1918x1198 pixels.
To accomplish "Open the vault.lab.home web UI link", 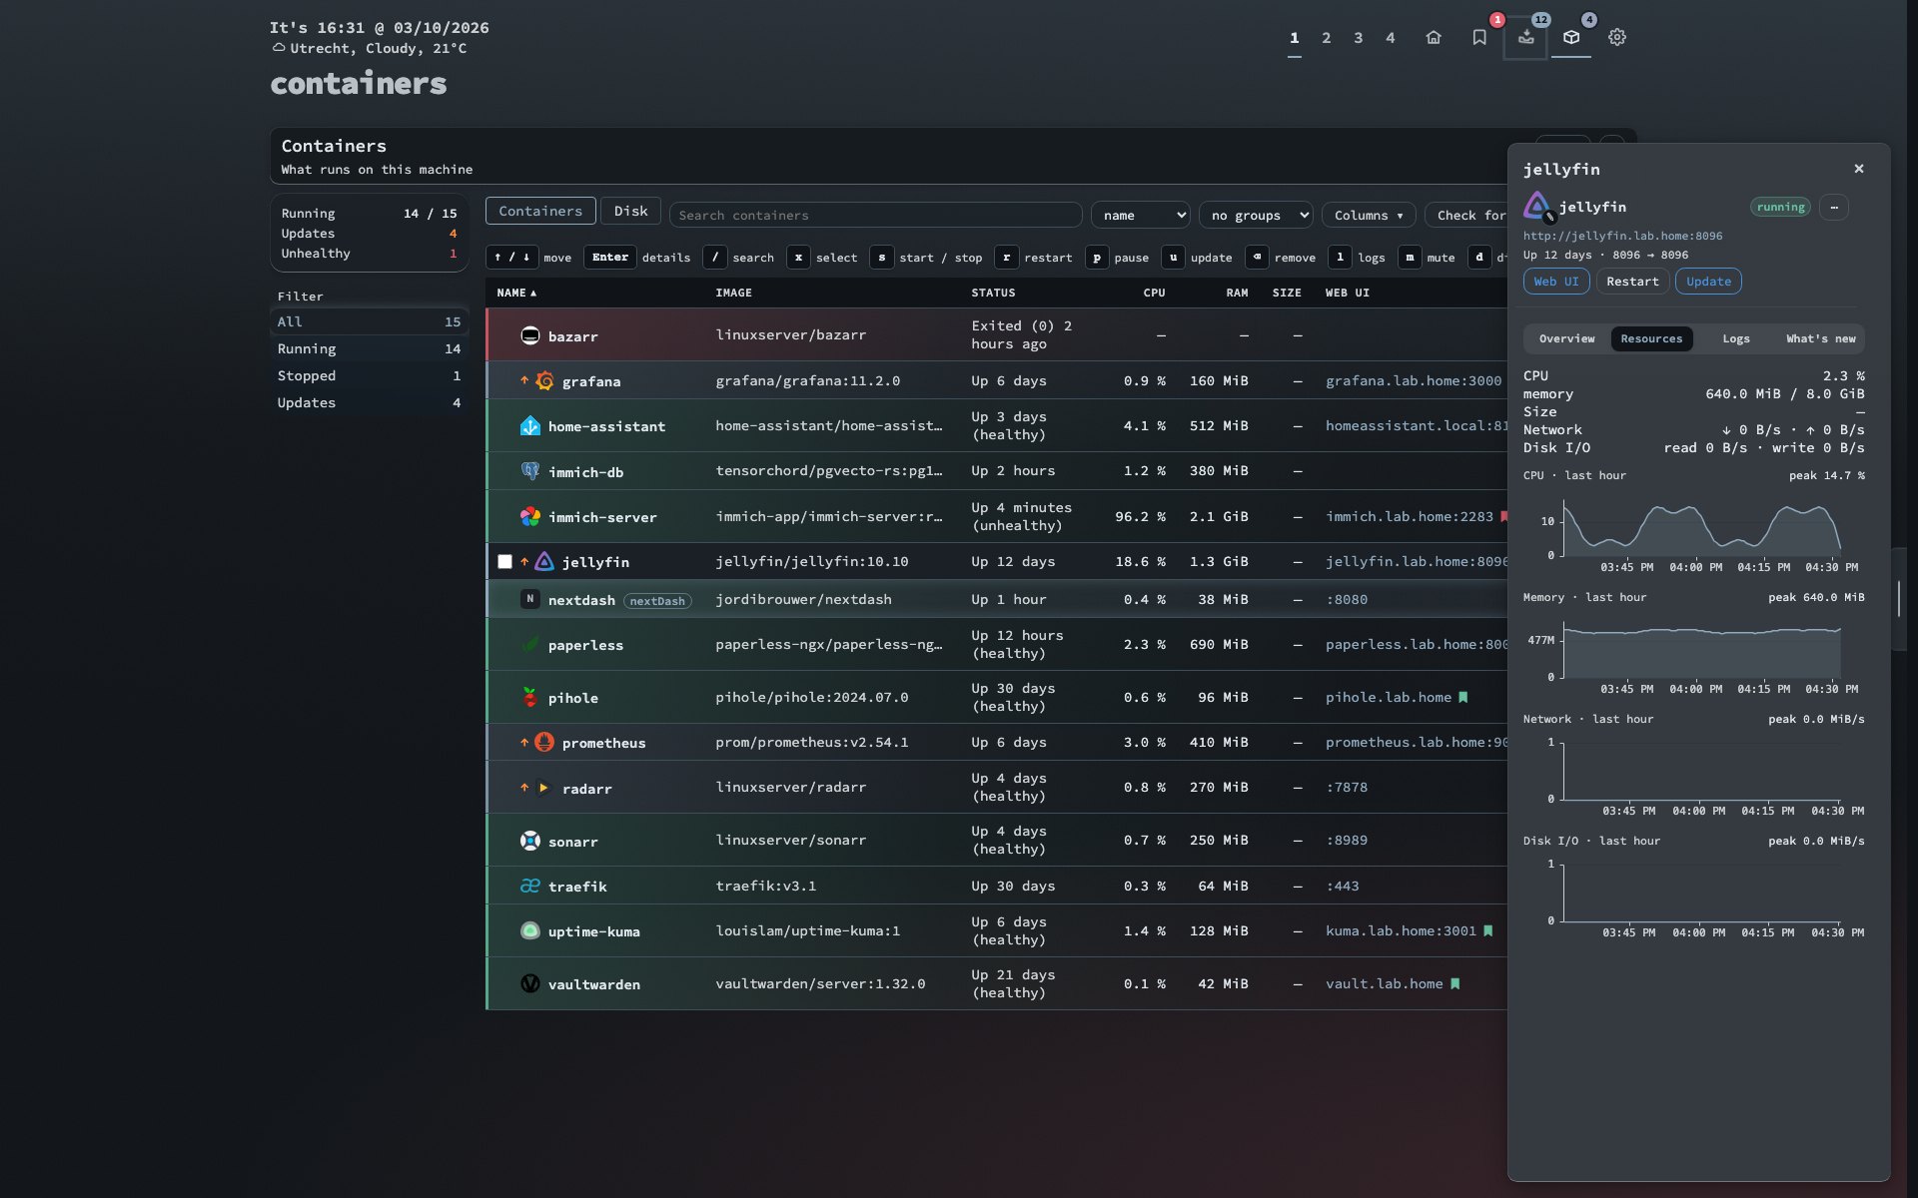I will coord(1384,983).
